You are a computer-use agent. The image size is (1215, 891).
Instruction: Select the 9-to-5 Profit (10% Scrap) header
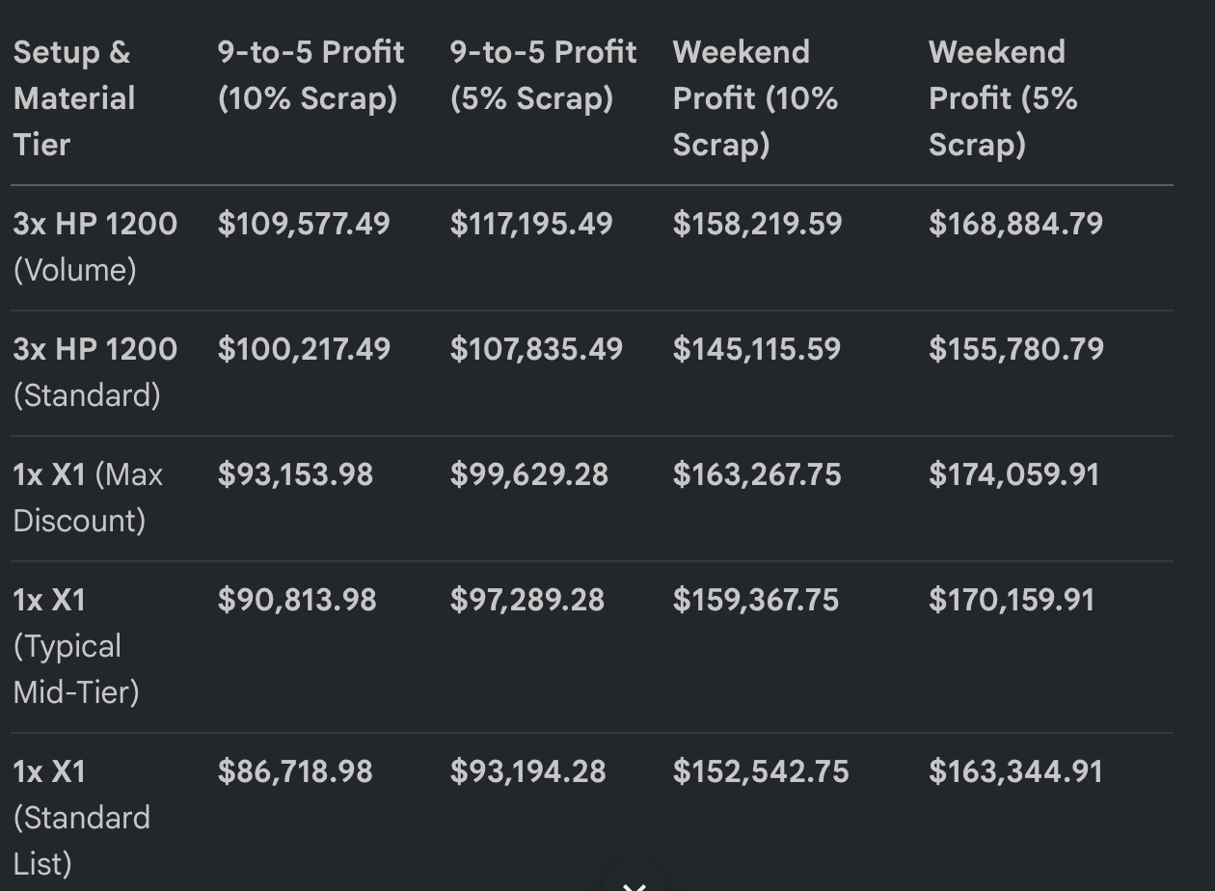[310, 75]
